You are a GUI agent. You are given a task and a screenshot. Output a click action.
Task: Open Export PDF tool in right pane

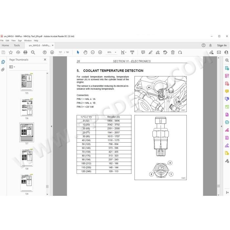click(x=227, y=68)
